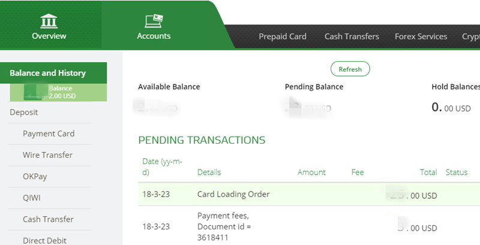Select Balance and History in sidebar
Viewport: 480px width, 245px height.
click(48, 73)
